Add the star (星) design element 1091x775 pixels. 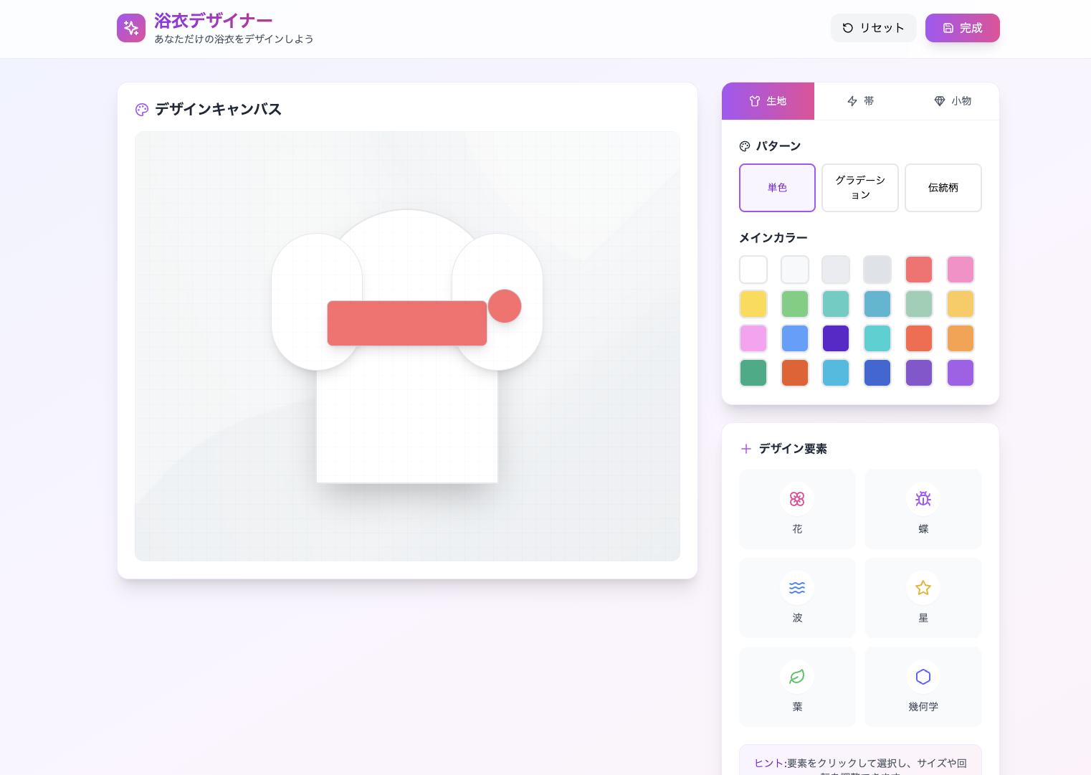point(923,598)
